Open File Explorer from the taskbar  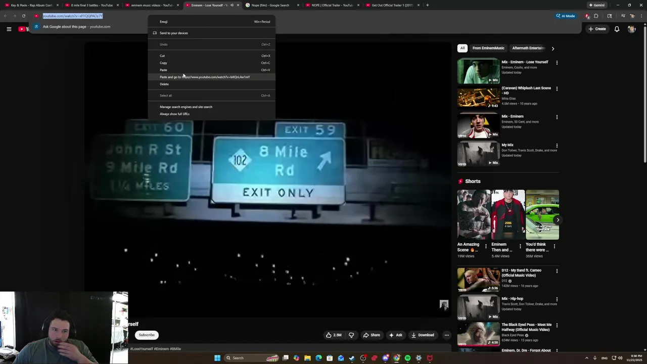coord(307,358)
